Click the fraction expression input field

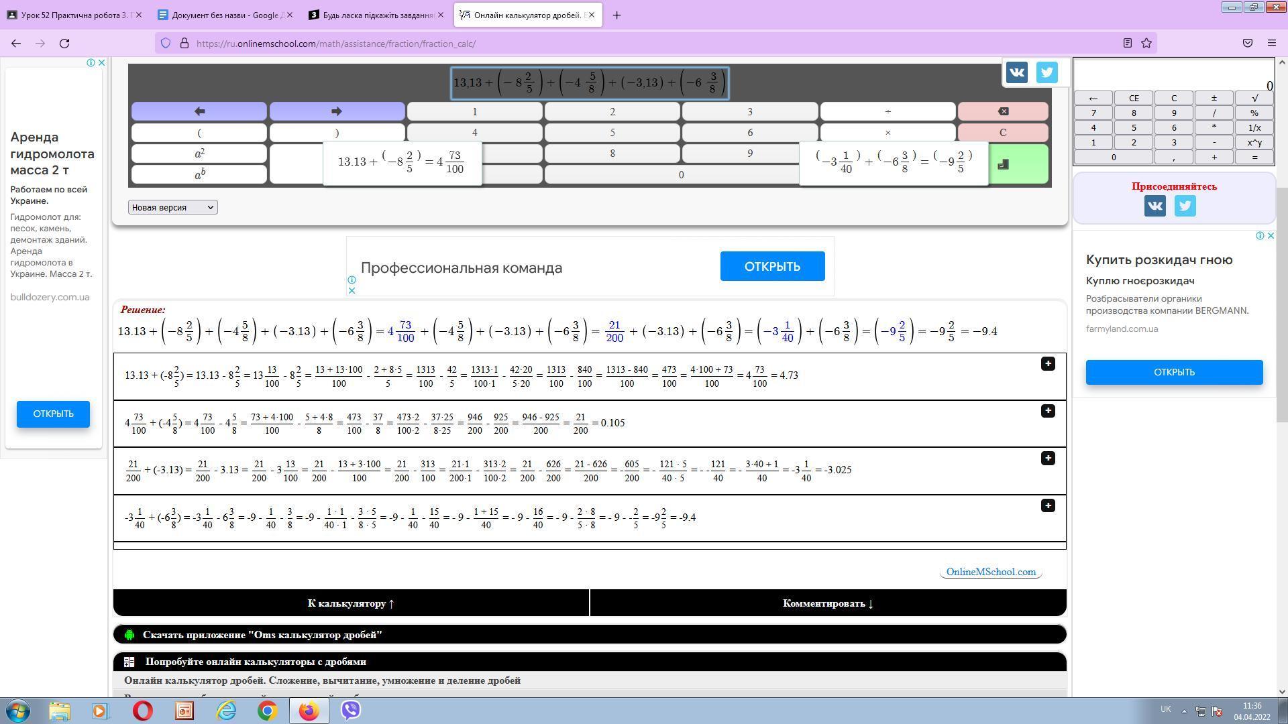tap(589, 83)
